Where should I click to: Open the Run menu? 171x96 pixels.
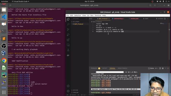click(x=92, y=15)
